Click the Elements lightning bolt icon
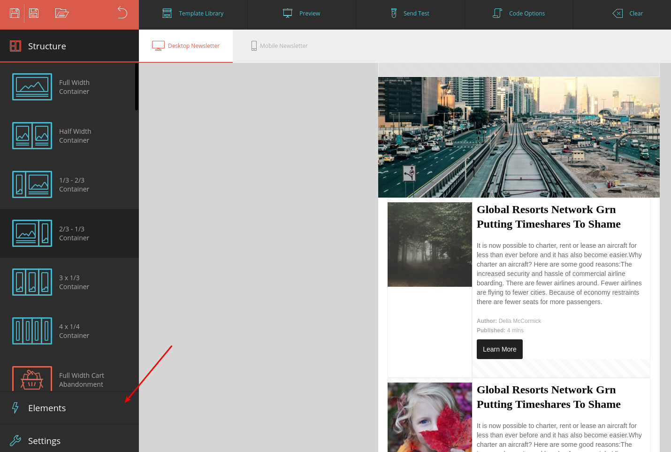This screenshot has width=671, height=452. coord(15,408)
